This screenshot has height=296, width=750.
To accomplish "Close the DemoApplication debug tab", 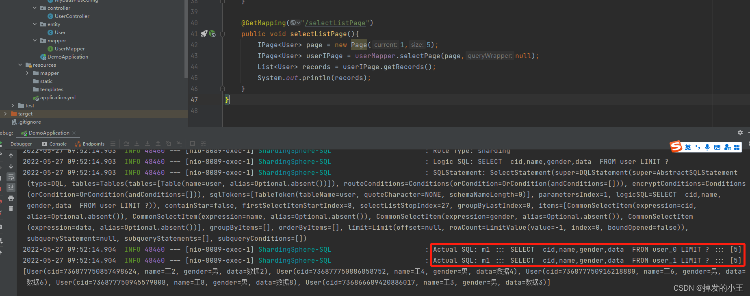I will pyautogui.click(x=74, y=133).
